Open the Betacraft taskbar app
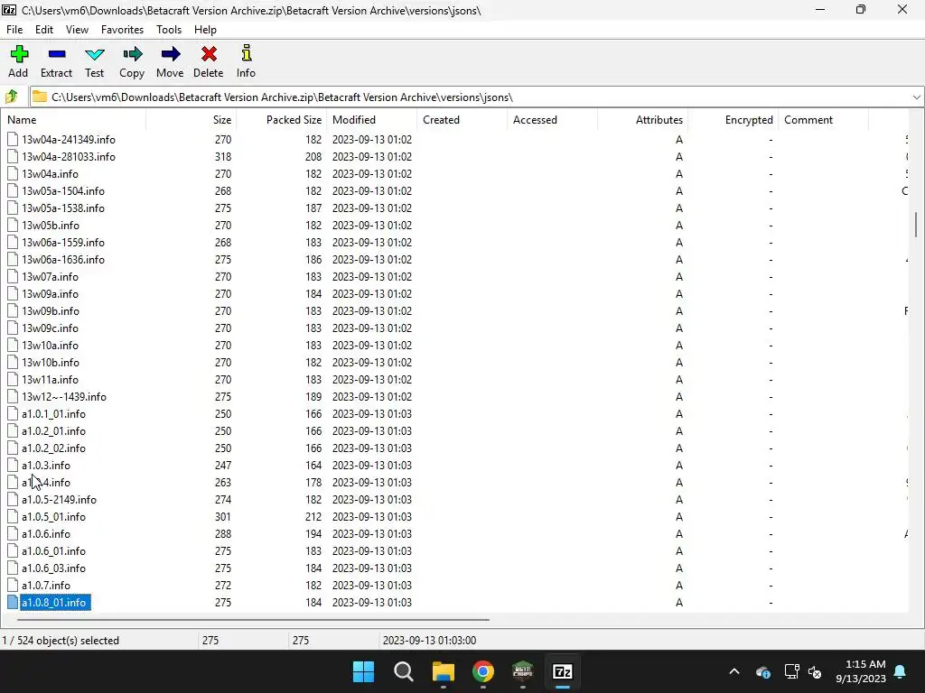 [523, 671]
